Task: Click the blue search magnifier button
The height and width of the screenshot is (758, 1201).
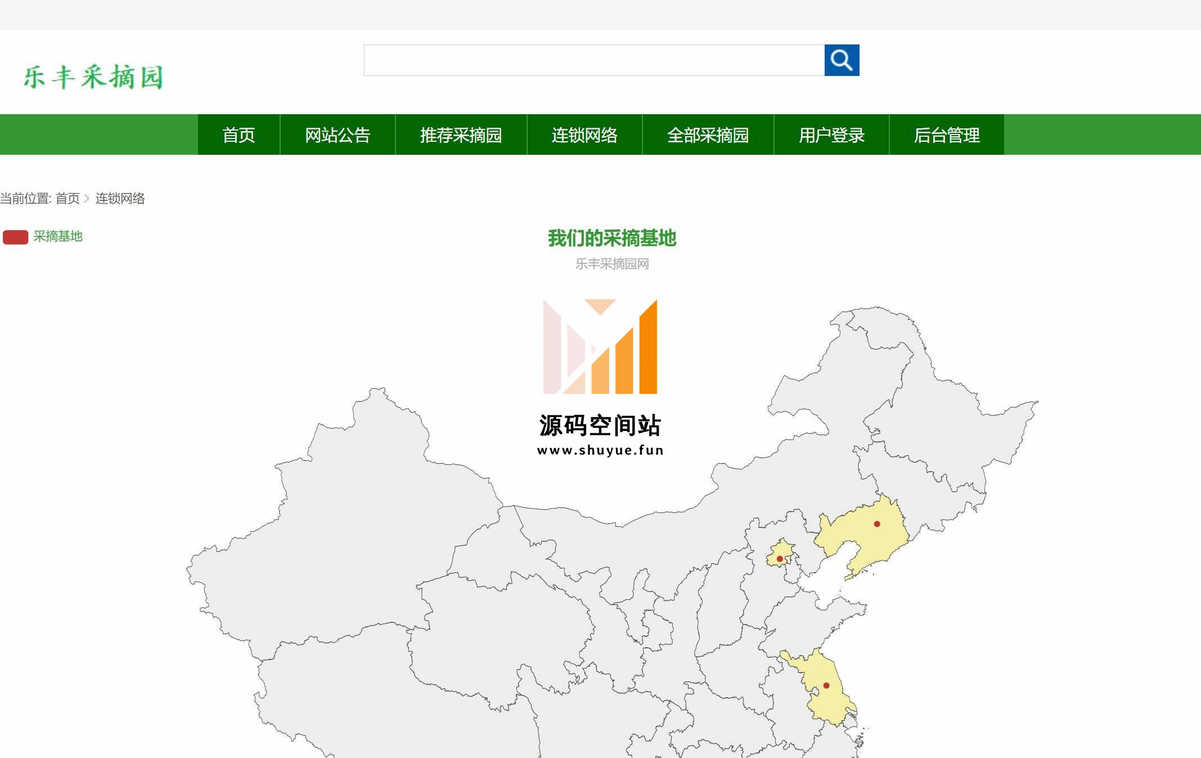Action: 842,60
